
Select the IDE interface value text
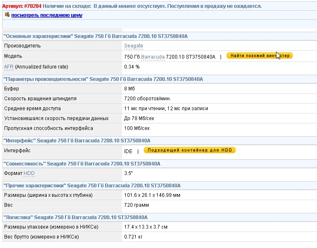[x=128, y=151]
